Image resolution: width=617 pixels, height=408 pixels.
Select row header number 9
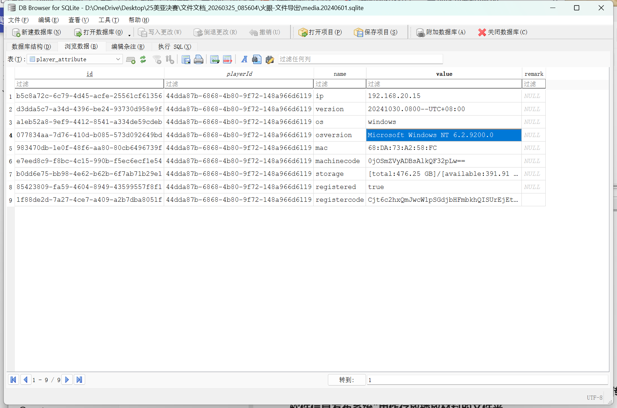11,200
